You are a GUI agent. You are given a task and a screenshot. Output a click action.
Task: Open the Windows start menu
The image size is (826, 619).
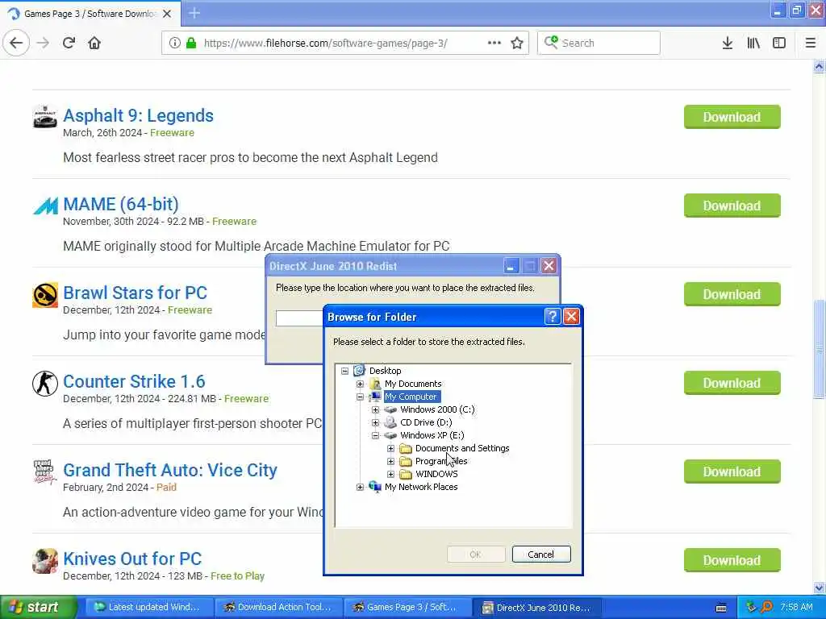click(38, 608)
